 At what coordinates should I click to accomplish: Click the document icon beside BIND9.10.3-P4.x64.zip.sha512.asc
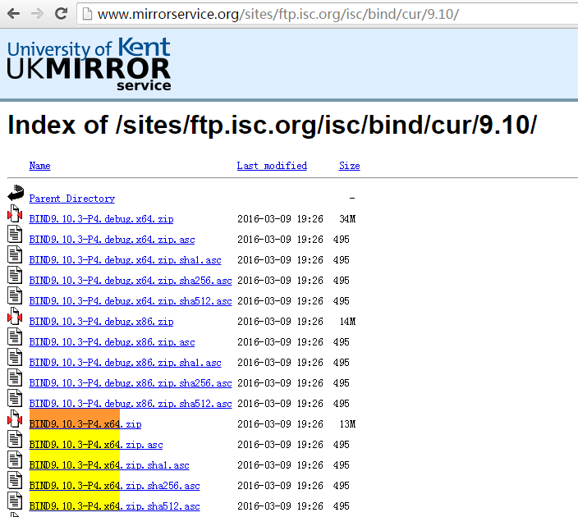[16, 503]
